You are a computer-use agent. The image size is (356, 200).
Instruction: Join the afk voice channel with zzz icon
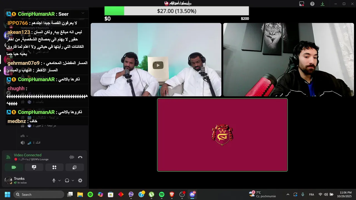point(31,142)
